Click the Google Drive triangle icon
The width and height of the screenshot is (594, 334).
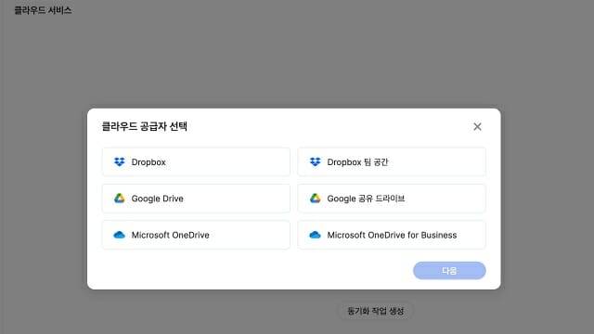(120, 198)
